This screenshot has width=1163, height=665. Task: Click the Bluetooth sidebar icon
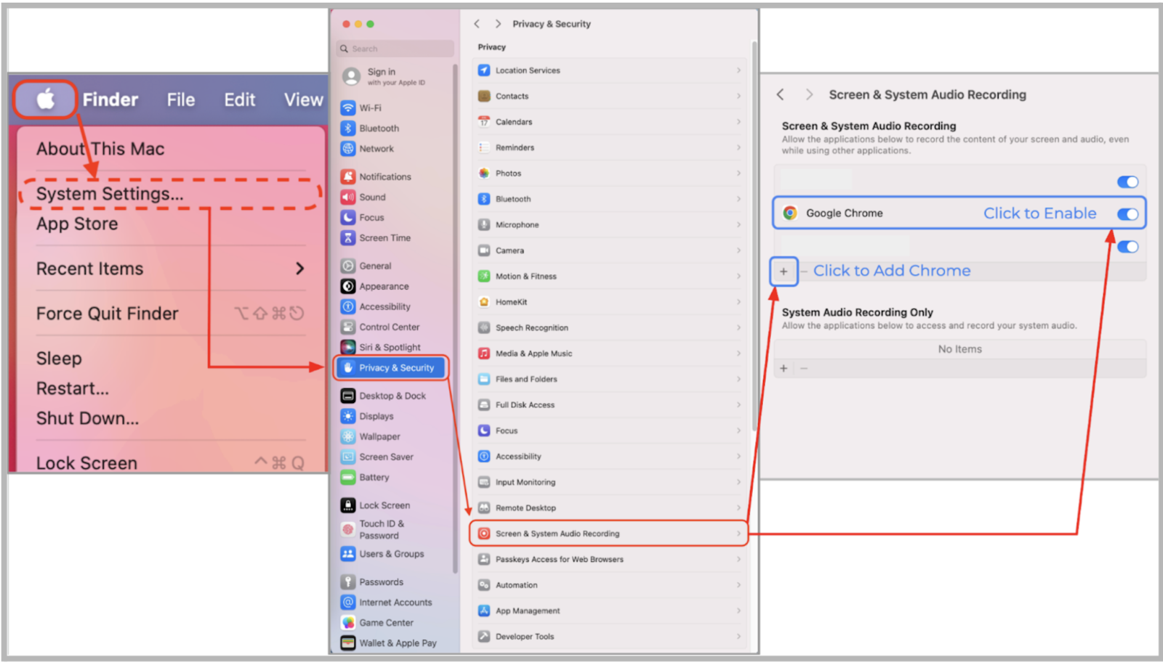click(348, 128)
